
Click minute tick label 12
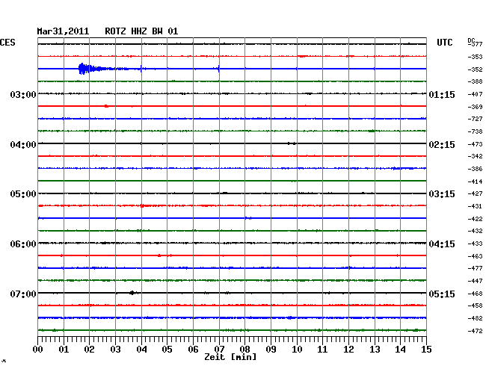click(x=348, y=350)
